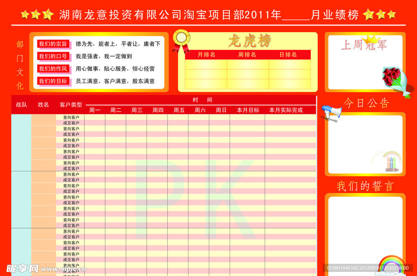
Task: Click the 我们的宗旨 red label
Action: coord(53,44)
